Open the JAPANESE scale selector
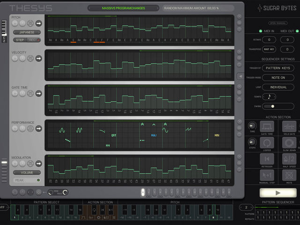 tap(27, 32)
